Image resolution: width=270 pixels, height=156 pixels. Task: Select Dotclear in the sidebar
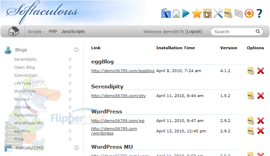[23, 107]
